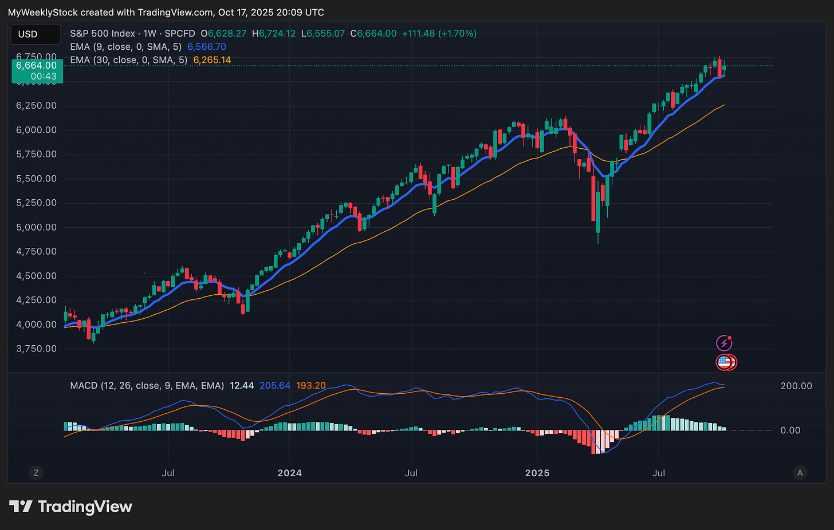Click the 2024 label on time axis
This screenshot has width=834, height=530.
[x=289, y=473]
